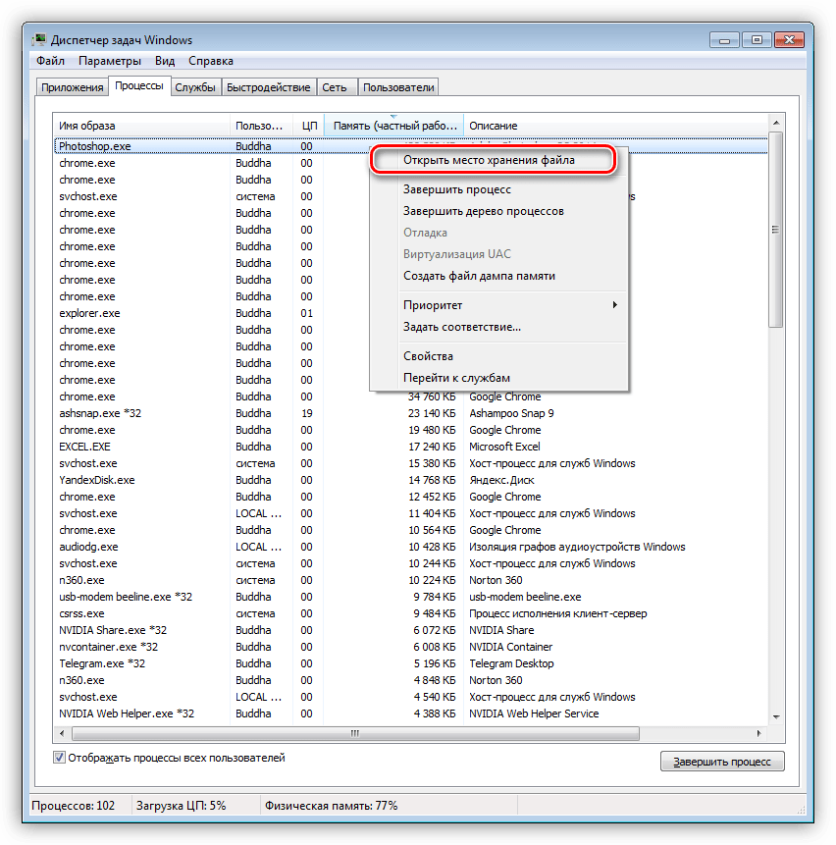Viewport: 836px width, 845px height.
Task: Click the Telegram Desktop description cell
Action: coord(511,663)
